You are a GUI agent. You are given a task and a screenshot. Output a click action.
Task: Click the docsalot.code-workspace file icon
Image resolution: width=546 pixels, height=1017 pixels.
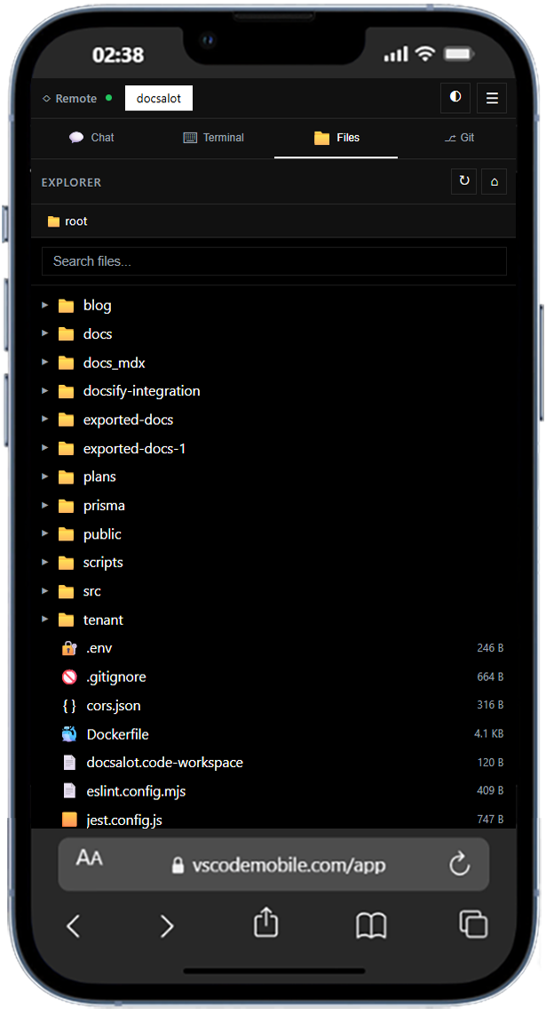(69, 763)
